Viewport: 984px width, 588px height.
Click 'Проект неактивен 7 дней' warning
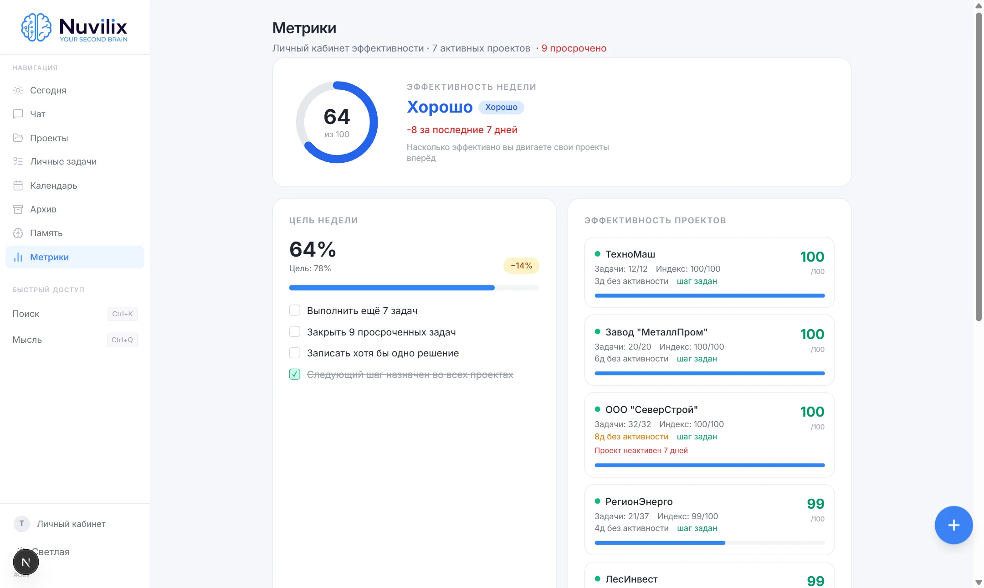pyautogui.click(x=641, y=450)
